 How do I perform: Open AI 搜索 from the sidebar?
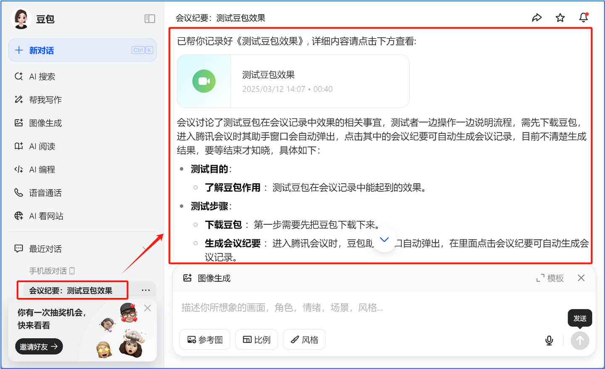pos(82,76)
